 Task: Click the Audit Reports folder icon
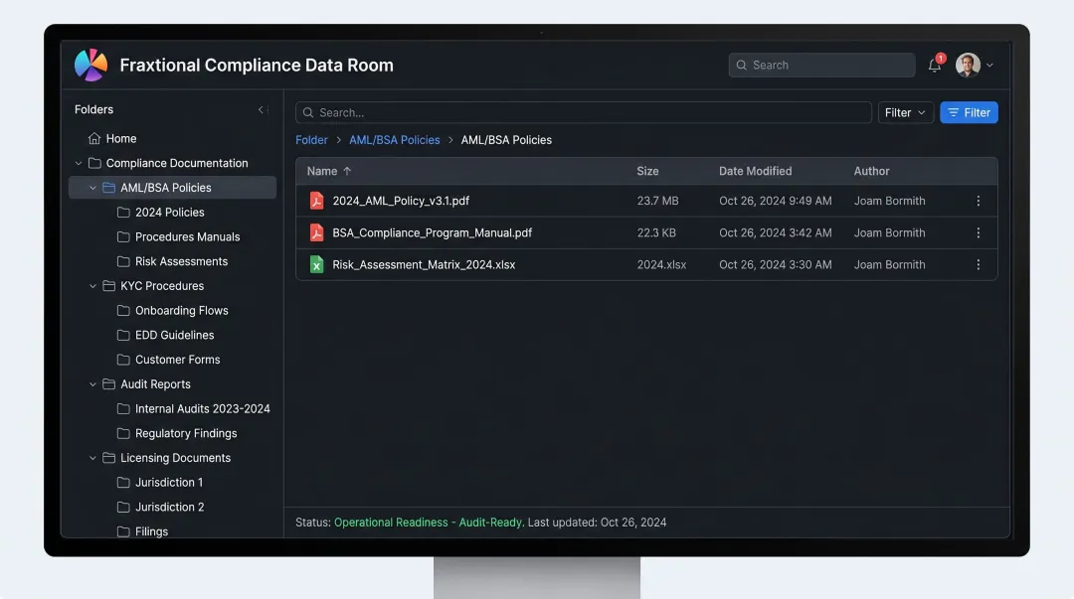pyautogui.click(x=109, y=384)
